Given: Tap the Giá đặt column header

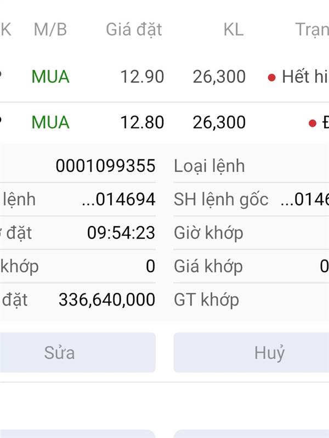Looking at the screenshot, I should (x=134, y=30).
